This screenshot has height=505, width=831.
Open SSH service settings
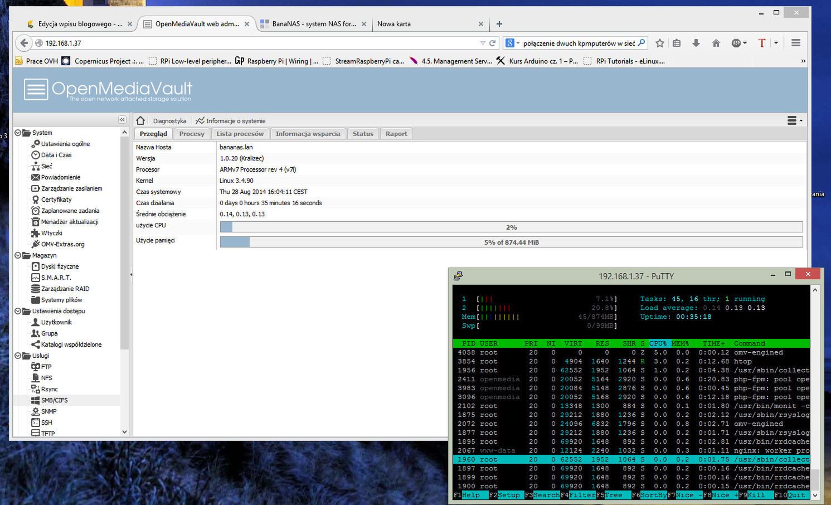[x=42, y=423]
